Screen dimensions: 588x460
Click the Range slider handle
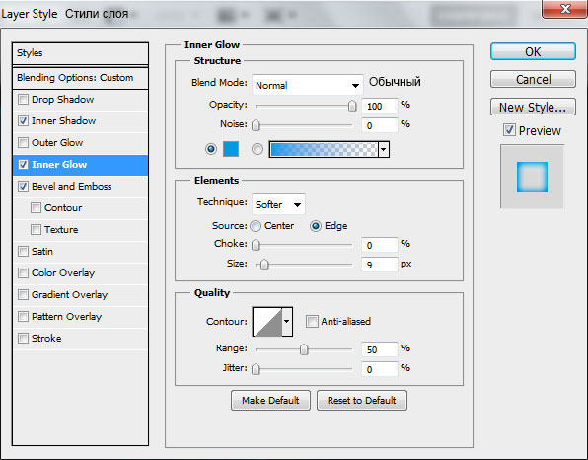(x=304, y=349)
